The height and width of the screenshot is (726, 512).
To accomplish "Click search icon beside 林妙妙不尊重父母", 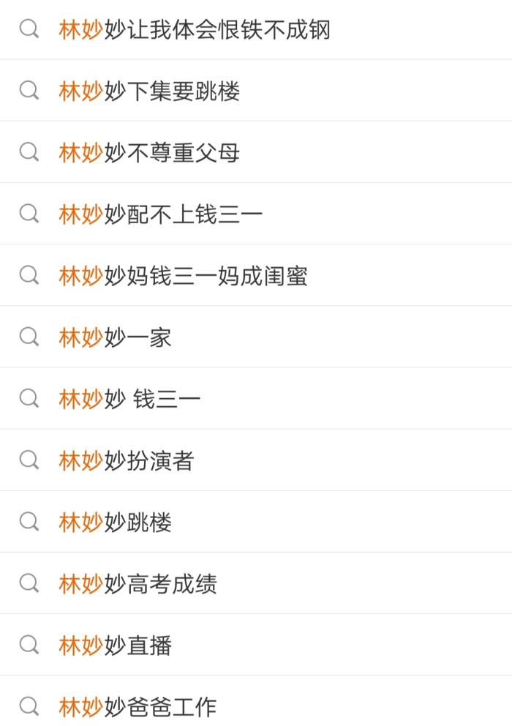I will click(29, 152).
